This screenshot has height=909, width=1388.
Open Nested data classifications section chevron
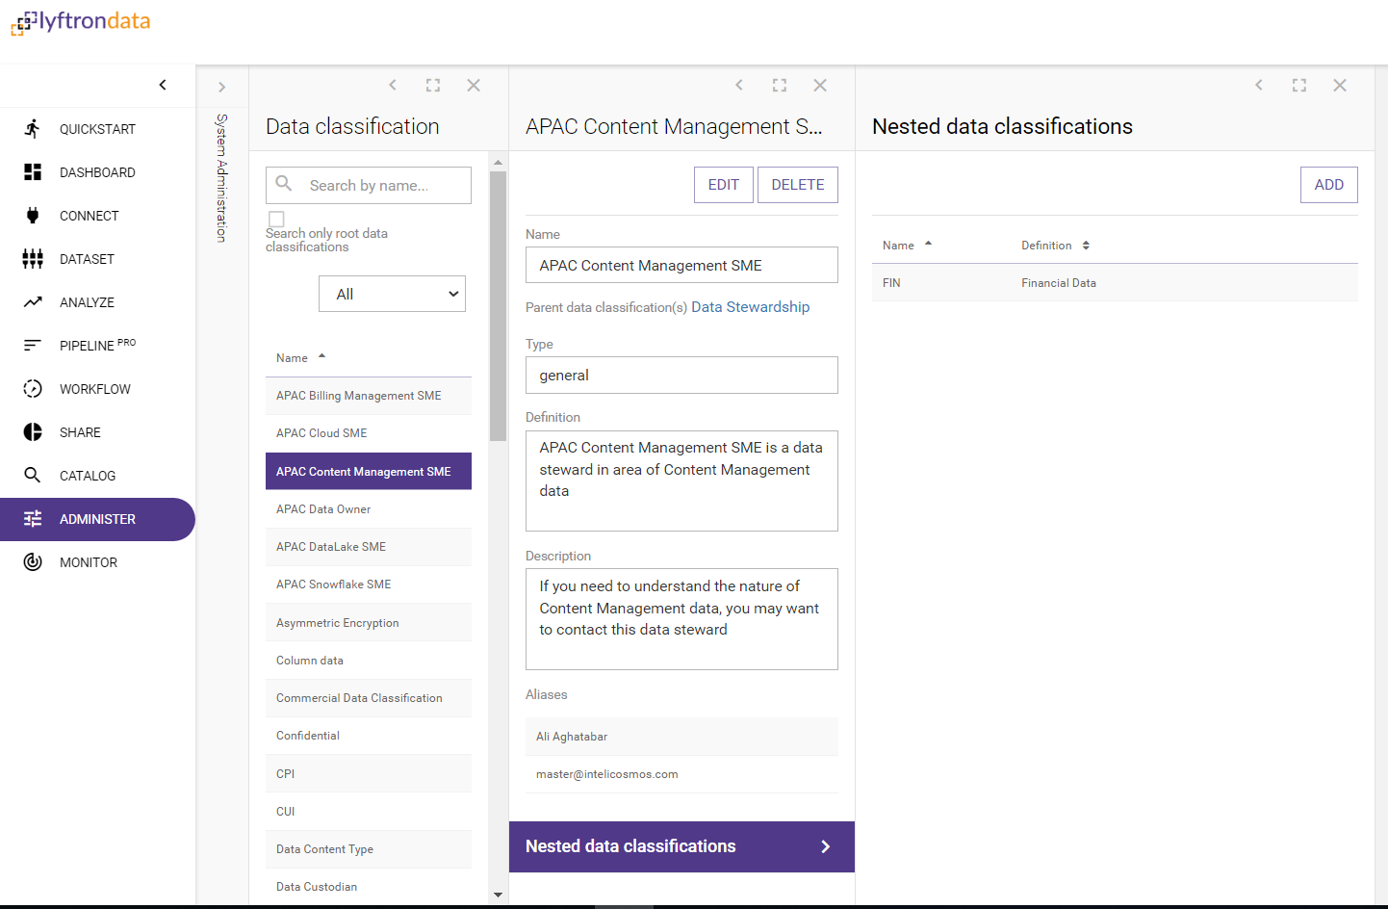coord(825,846)
